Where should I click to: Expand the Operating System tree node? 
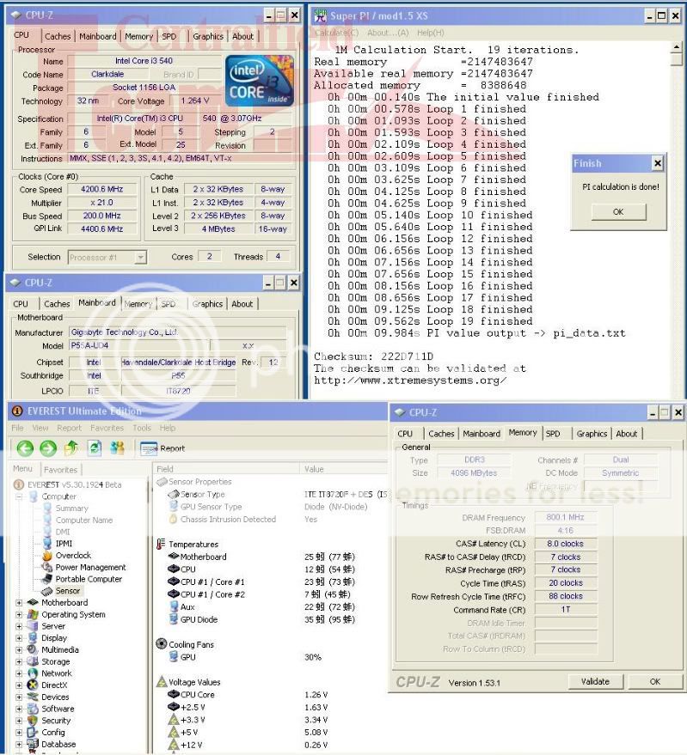[x=19, y=614]
